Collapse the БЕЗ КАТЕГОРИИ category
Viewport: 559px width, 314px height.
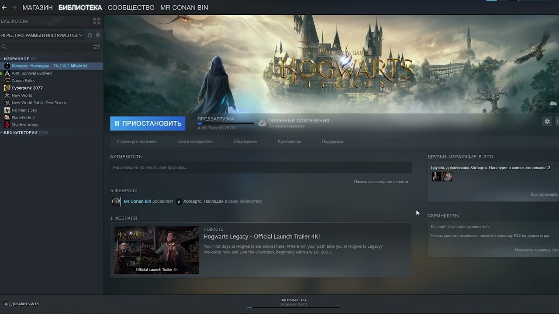coord(21,133)
